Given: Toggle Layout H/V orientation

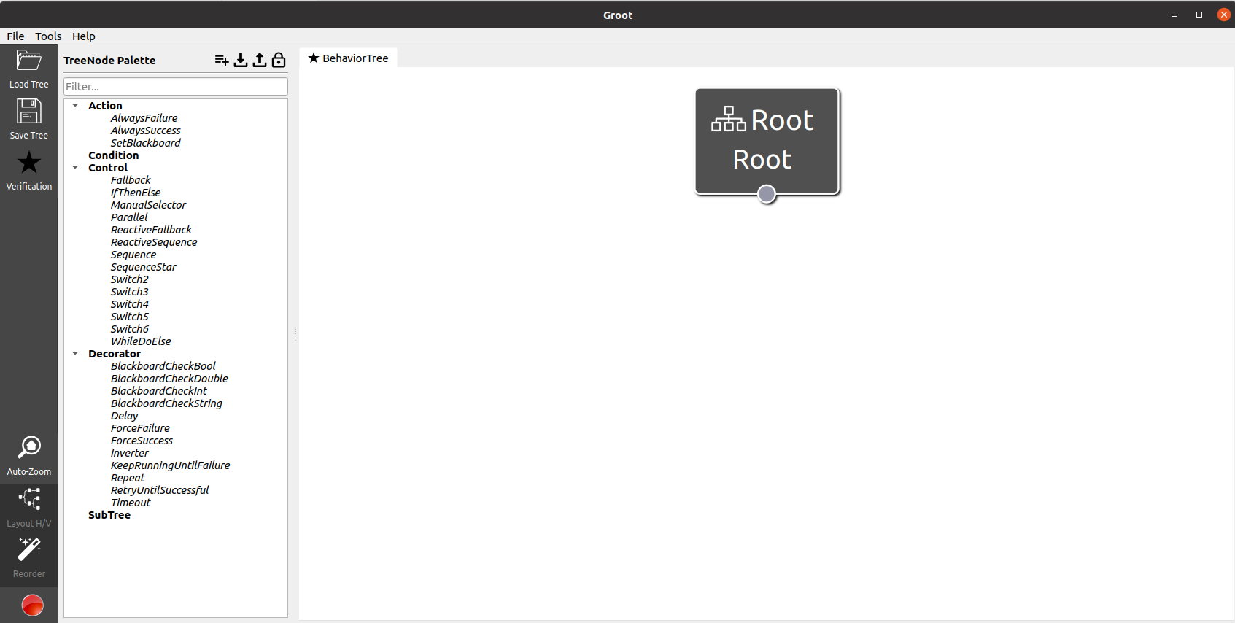Looking at the screenshot, I should (29, 500).
